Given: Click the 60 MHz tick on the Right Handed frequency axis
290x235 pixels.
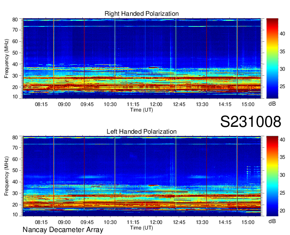Looking at the screenshot, I should point(15,41).
